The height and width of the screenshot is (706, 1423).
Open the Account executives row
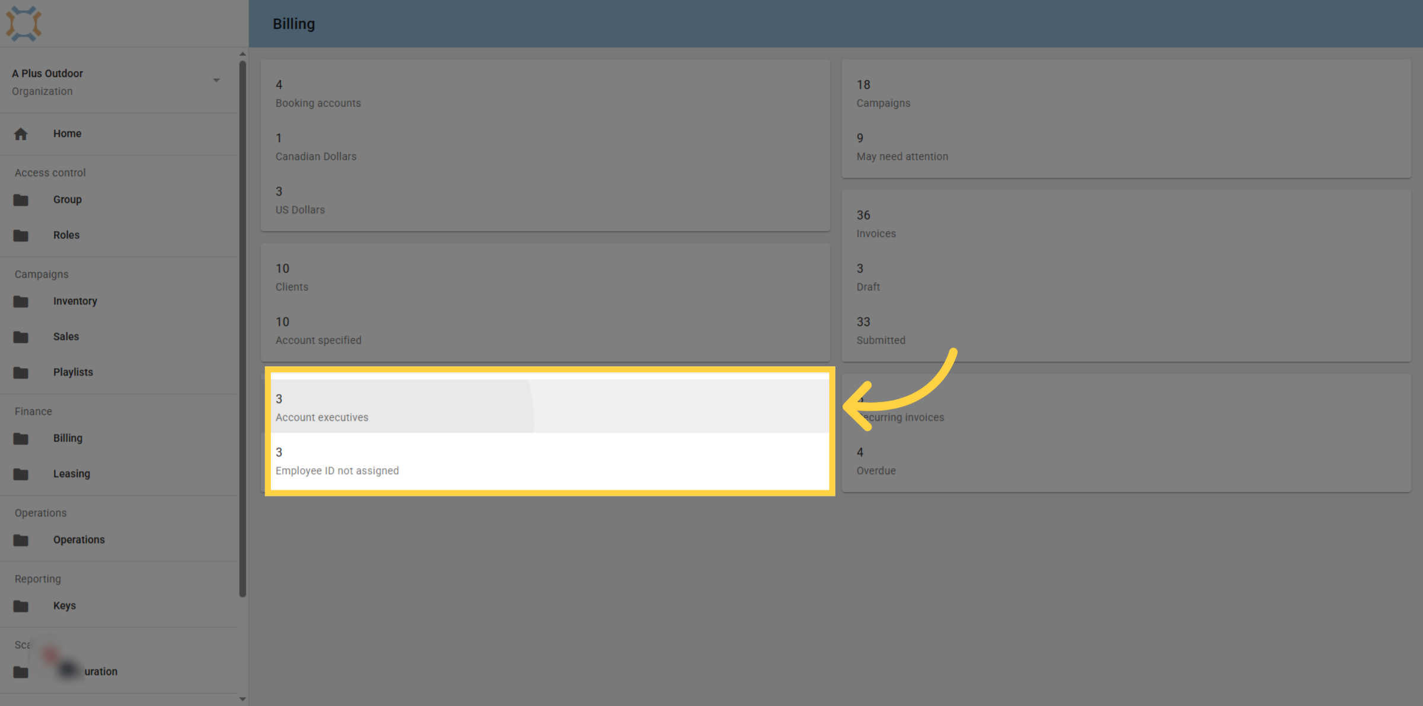click(x=550, y=406)
